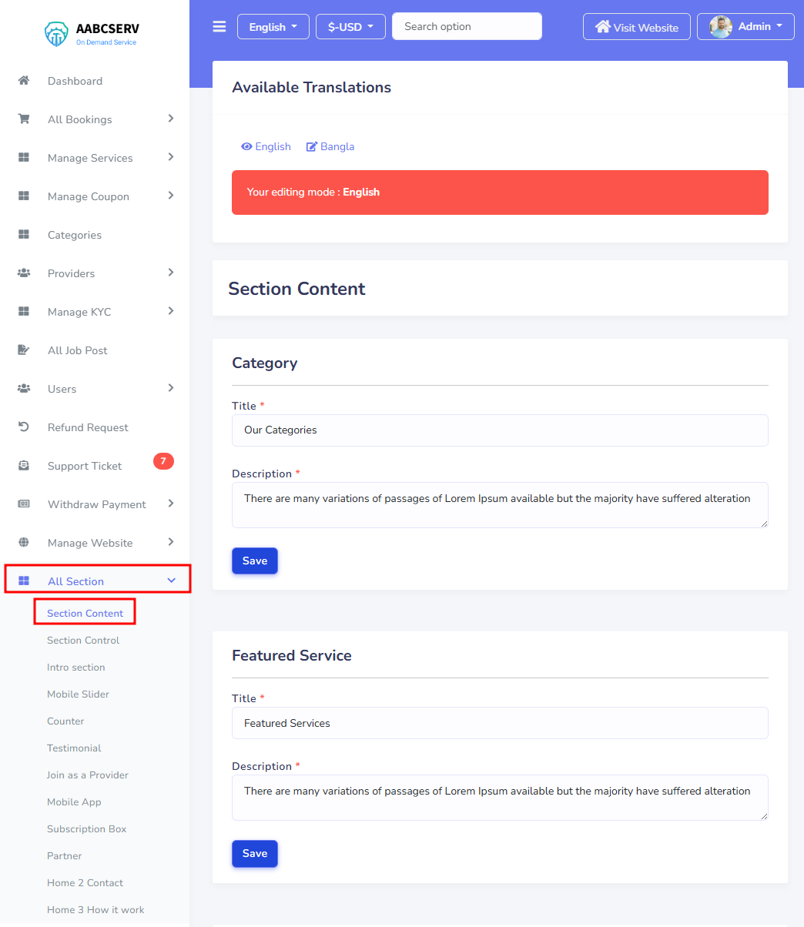Click the Withdraw Payment icon

pos(24,504)
